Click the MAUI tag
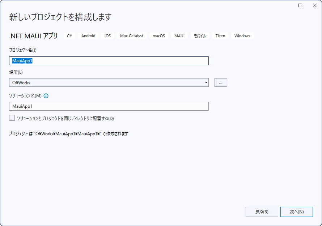This screenshot has height=226, width=322. tap(179, 36)
